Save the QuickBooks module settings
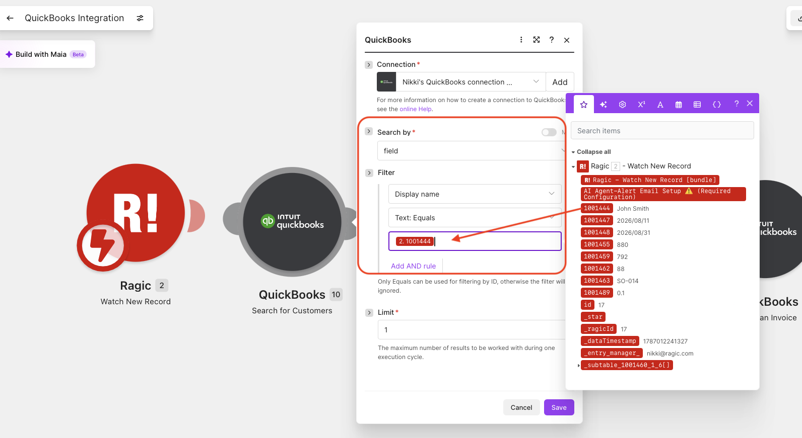Screen dimensions: 802x438 click(559, 407)
